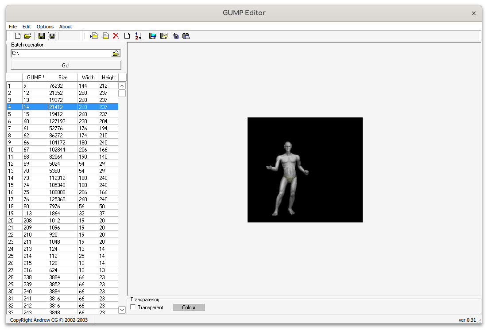Enable the Transparent checkbox
Viewport: 488px width, 331px height.
tap(133, 308)
